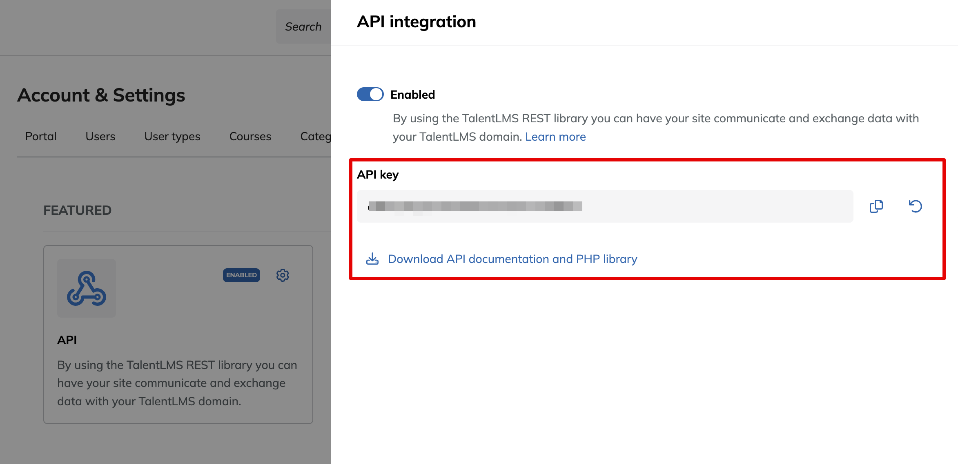Open the Learn more link
This screenshot has height=464, width=958.
pos(555,137)
